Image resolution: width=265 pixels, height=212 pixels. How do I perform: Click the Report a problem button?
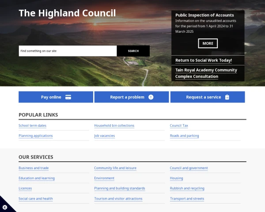132,97
